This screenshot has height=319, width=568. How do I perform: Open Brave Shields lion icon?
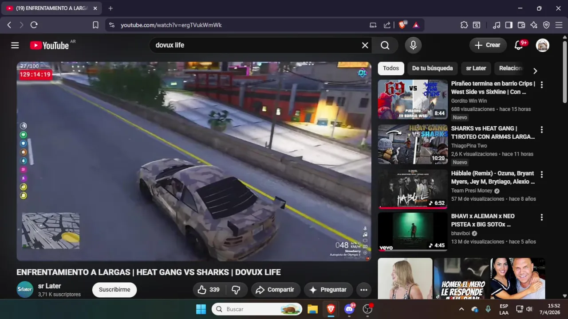pos(402,25)
